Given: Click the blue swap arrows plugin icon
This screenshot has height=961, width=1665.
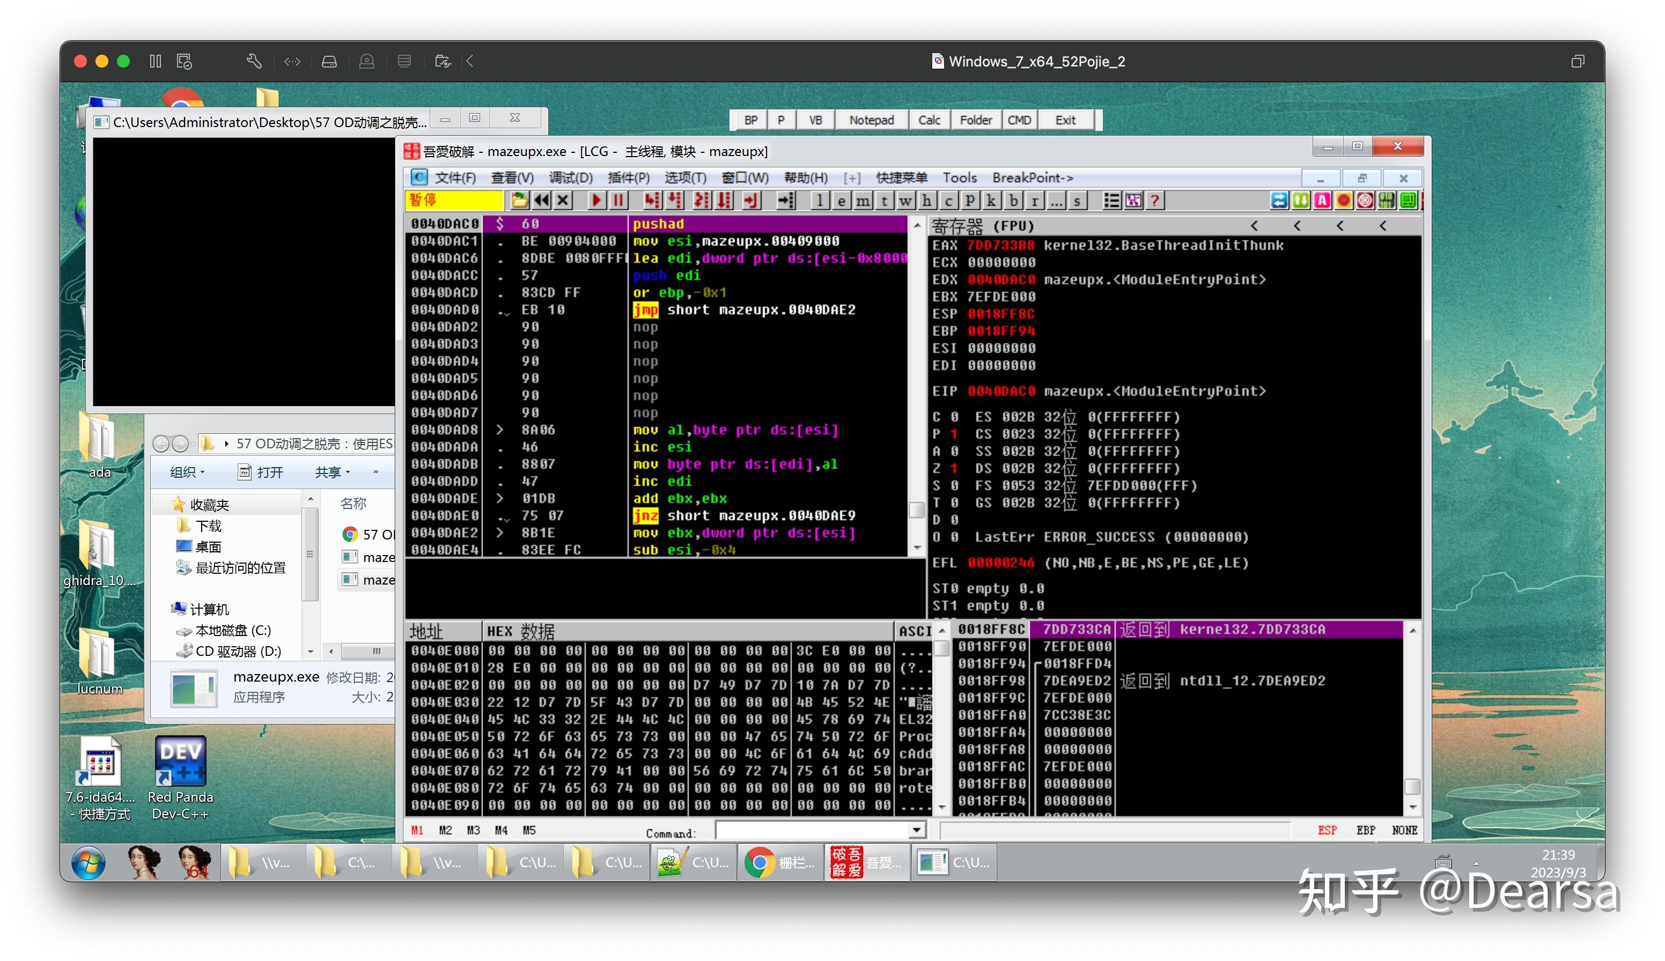Looking at the screenshot, I should point(1279,200).
